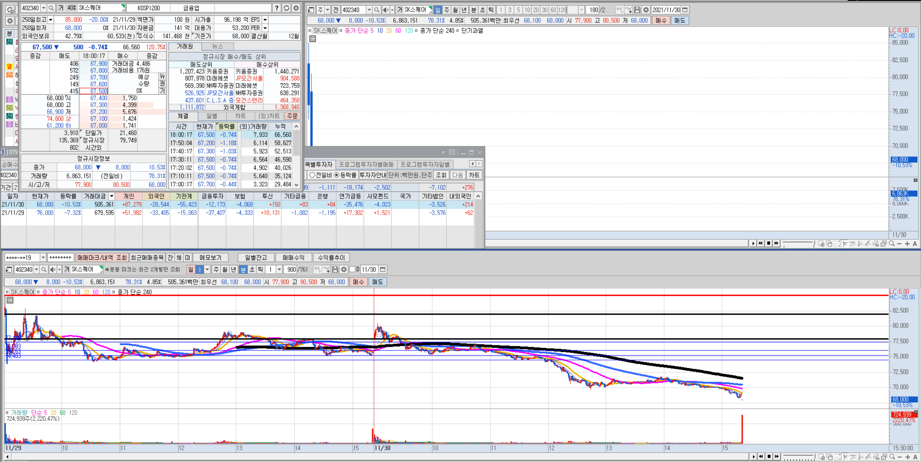
Task: Open upper chart settings gear
Action: tap(646, 10)
